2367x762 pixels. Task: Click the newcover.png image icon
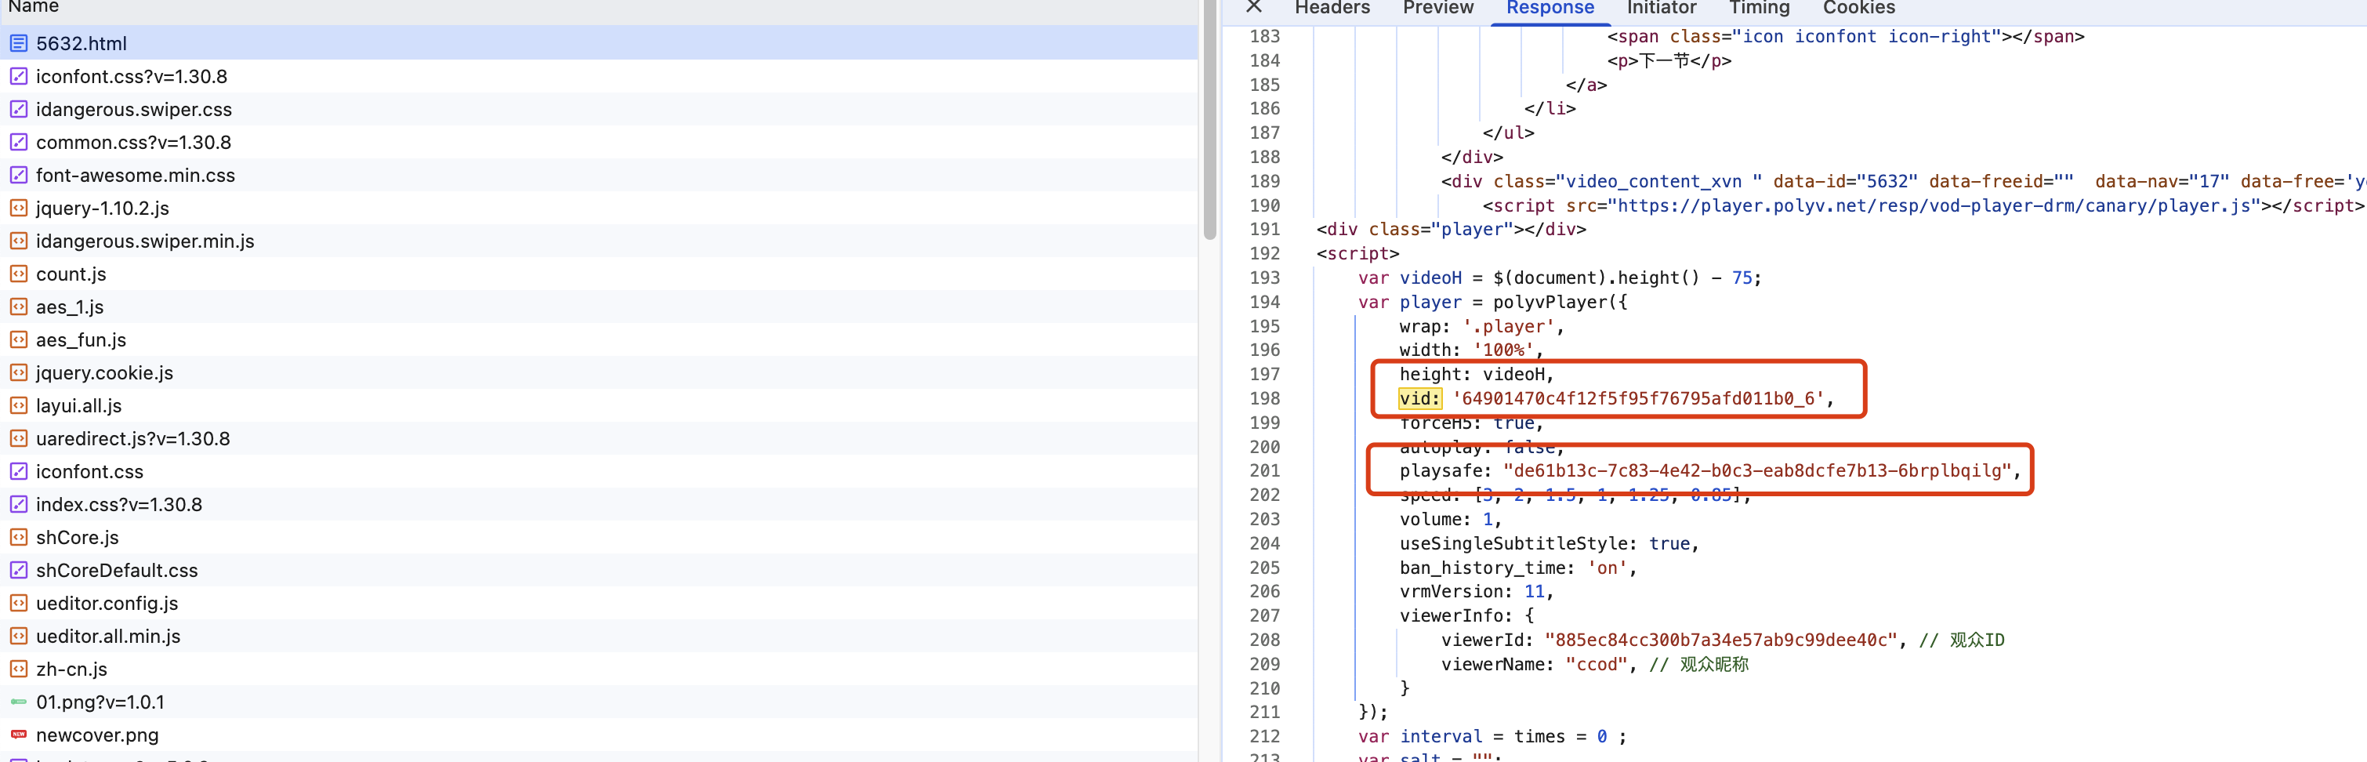pos(18,735)
